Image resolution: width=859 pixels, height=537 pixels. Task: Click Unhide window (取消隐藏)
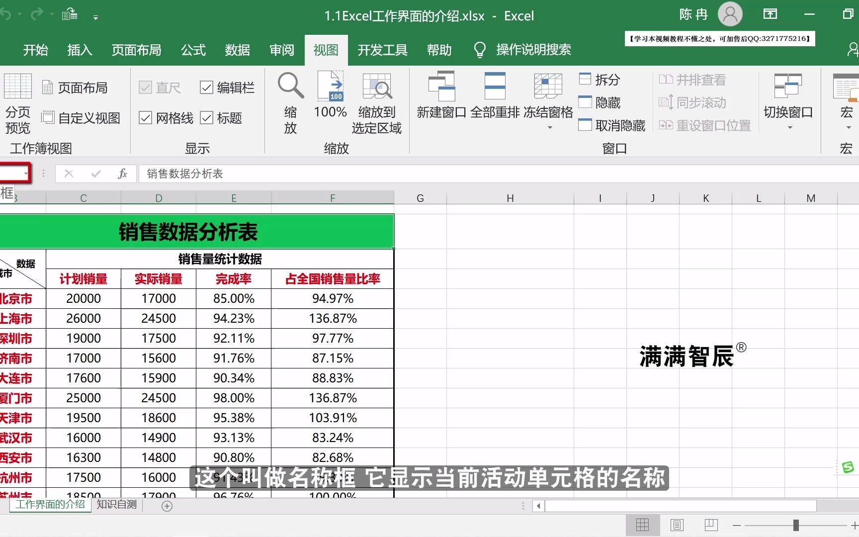pyautogui.click(x=612, y=125)
